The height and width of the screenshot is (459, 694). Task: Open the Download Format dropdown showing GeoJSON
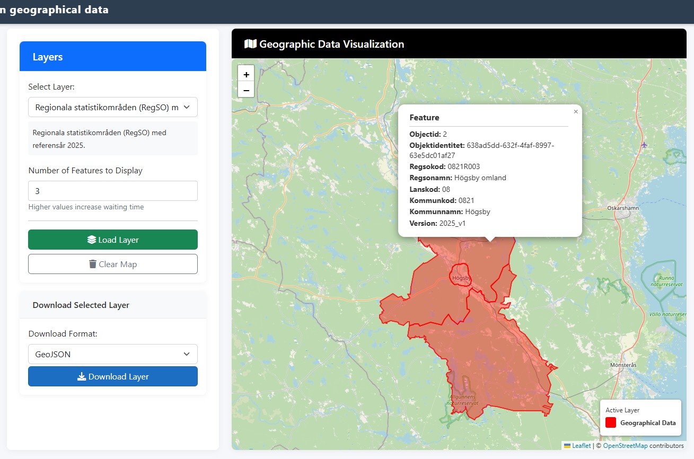113,354
